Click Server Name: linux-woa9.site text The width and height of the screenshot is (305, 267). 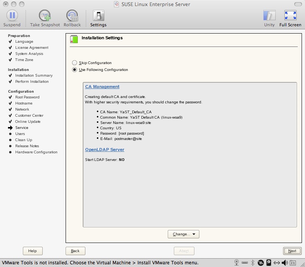[126, 122]
